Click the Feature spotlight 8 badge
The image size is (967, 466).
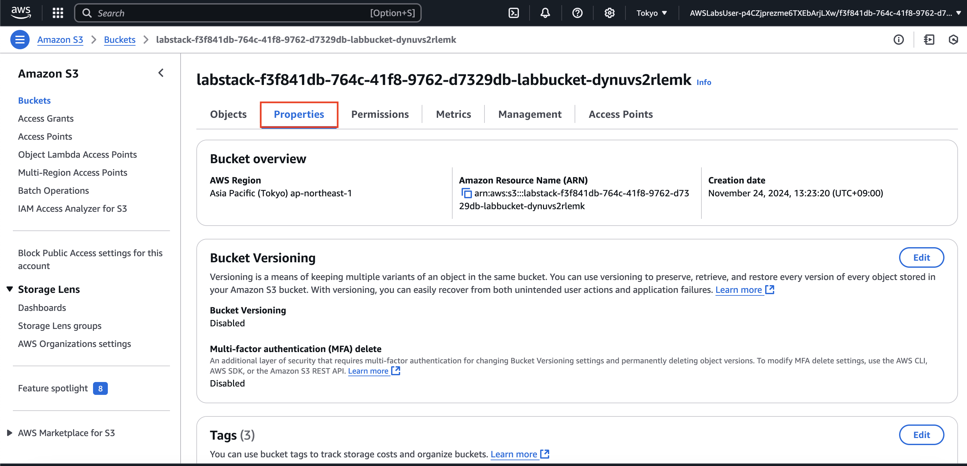click(100, 388)
